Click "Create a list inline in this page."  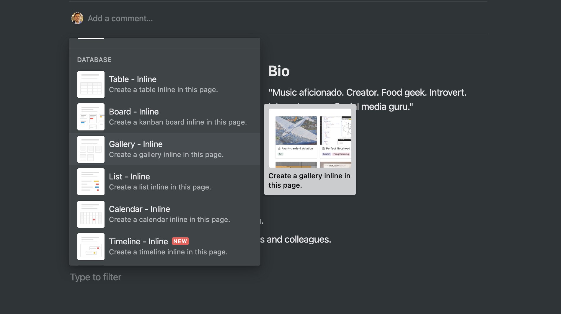point(160,187)
